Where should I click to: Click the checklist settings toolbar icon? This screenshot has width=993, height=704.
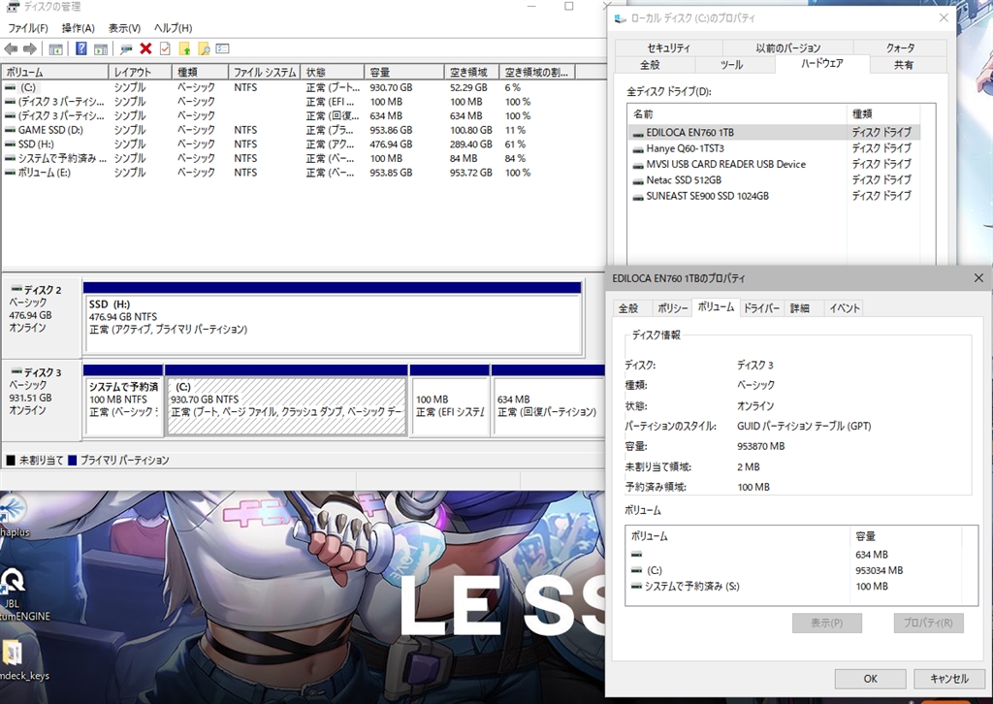222,48
